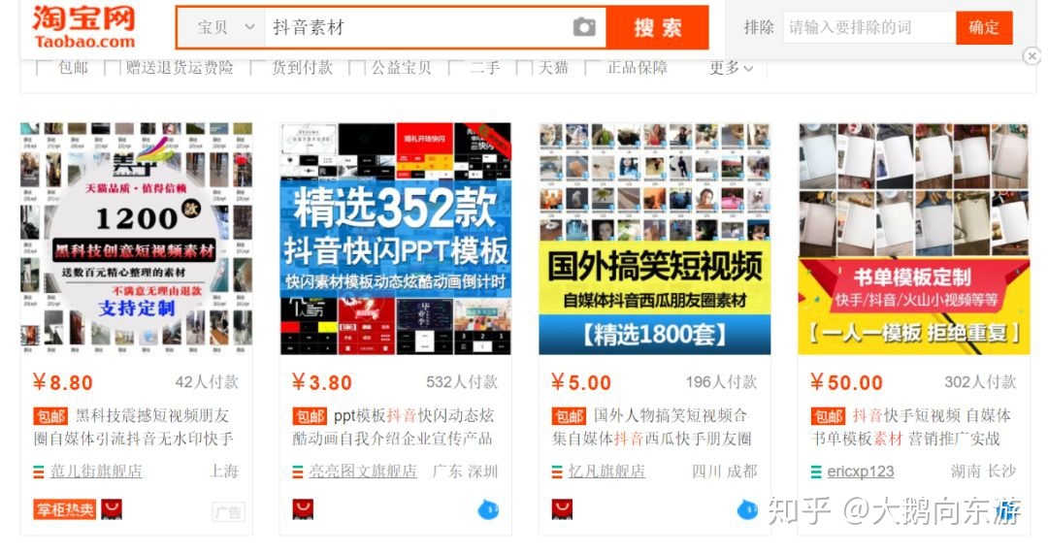Open 1200款黑科技创意短视频素材 thumbnail
Viewport: 1048px width, 554px height.
[137, 238]
